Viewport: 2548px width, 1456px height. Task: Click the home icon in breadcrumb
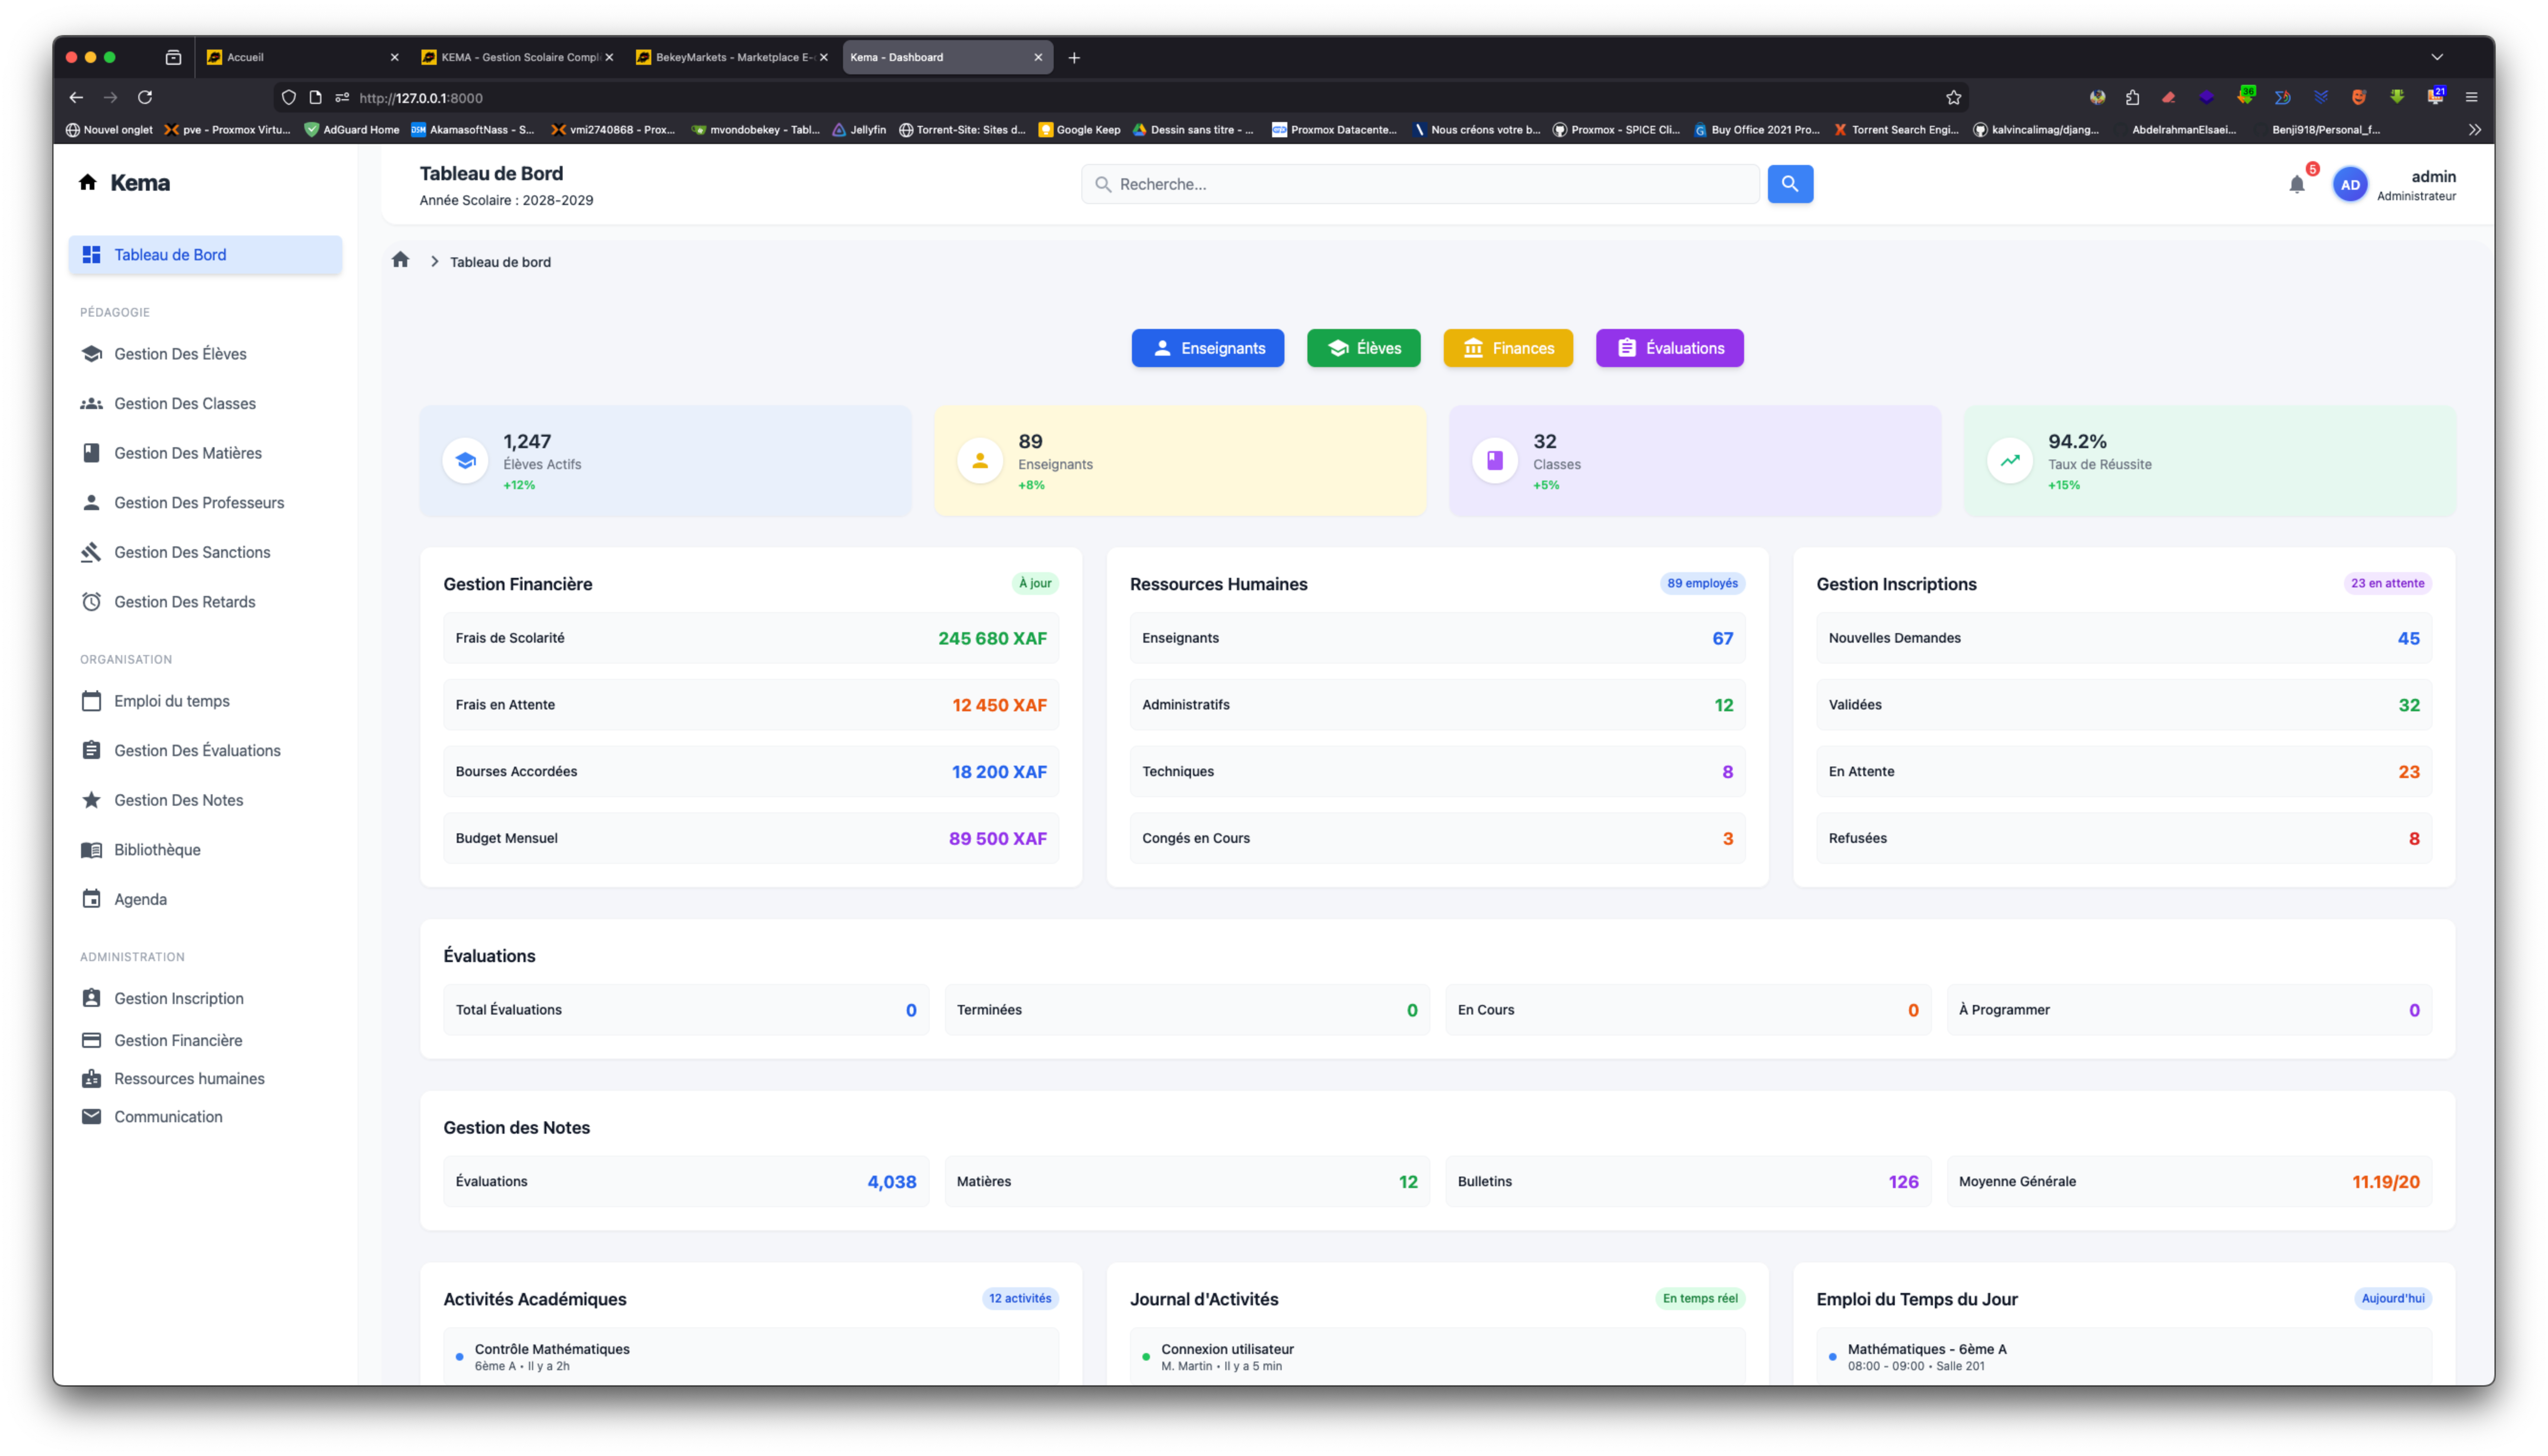point(400,261)
